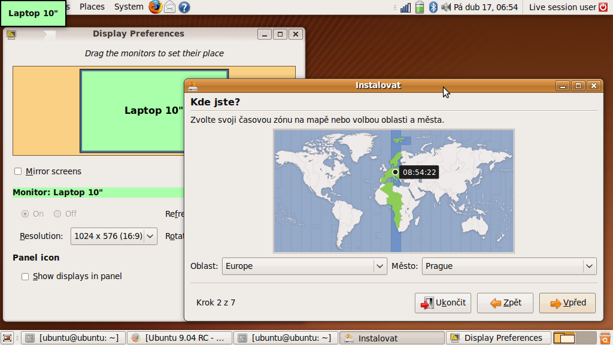The image size is (613, 345).
Task: Switch to Ubuntu 9.04 RC Firefox taskbar entry
Action: 180,338
